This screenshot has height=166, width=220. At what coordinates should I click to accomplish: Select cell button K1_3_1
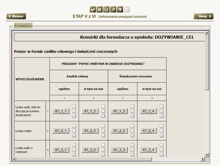(61, 150)
